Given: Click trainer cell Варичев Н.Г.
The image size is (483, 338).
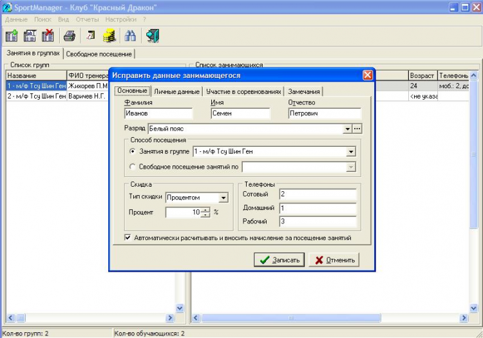Looking at the screenshot, I should (88, 96).
